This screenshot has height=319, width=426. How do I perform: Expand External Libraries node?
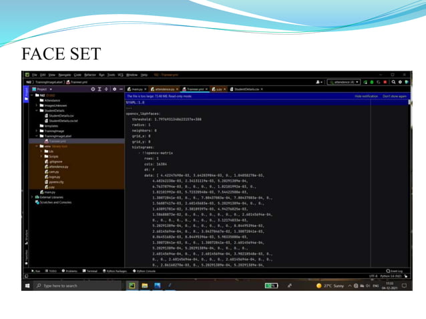pyautogui.click(x=32, y=197)
